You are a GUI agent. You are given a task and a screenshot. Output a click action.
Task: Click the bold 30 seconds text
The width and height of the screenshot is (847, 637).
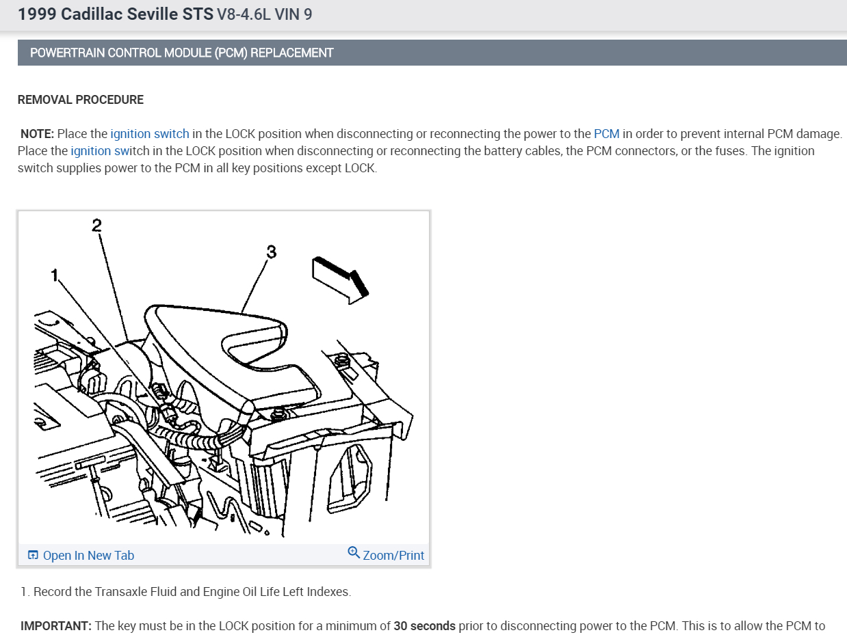pyautogui.click(x=424, y=626)
